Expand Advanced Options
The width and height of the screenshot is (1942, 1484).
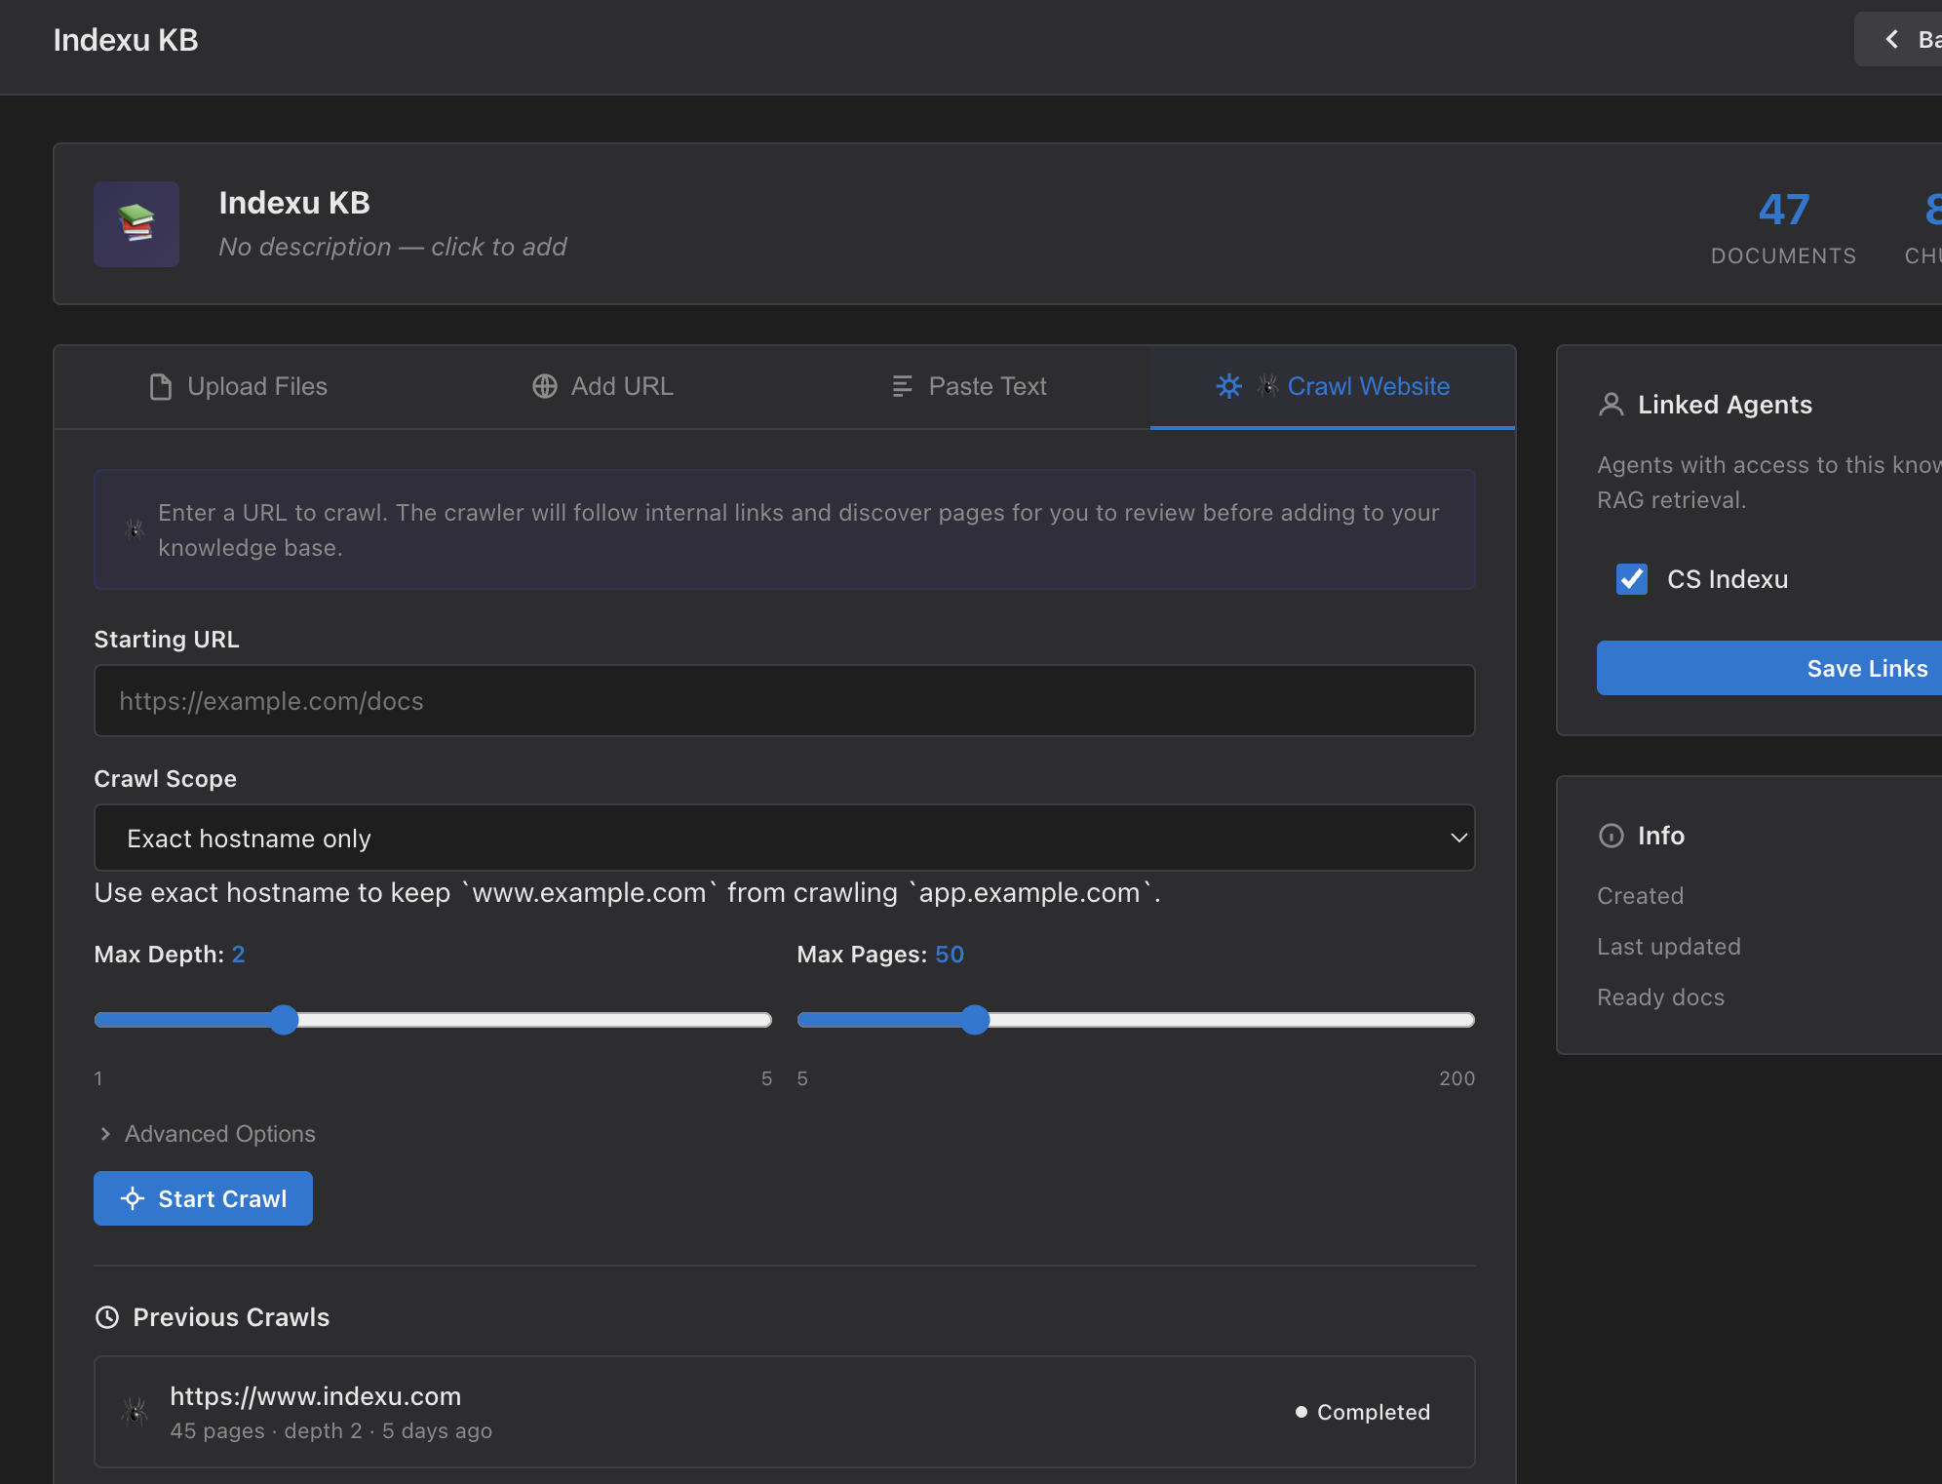207,1134
